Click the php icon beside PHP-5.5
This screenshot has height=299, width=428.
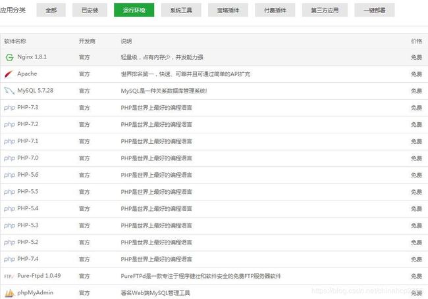(x=10, y=192)
